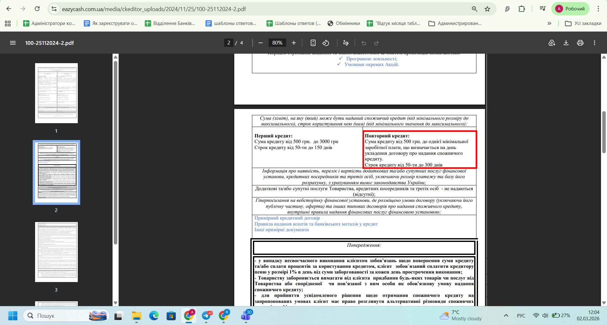Open the Умовами окремих Акцій link
Image resolution: width=607 pixels, height=325 pixels.
click(x=371, y=64)
